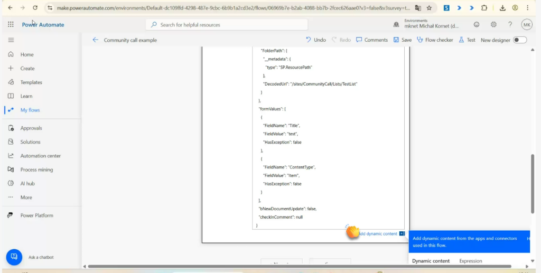
Task: Click the browser forward arrow
Action: pos(22,7)
